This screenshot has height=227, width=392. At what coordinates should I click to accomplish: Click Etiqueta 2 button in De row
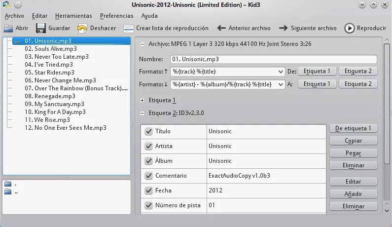click(358, 71)
